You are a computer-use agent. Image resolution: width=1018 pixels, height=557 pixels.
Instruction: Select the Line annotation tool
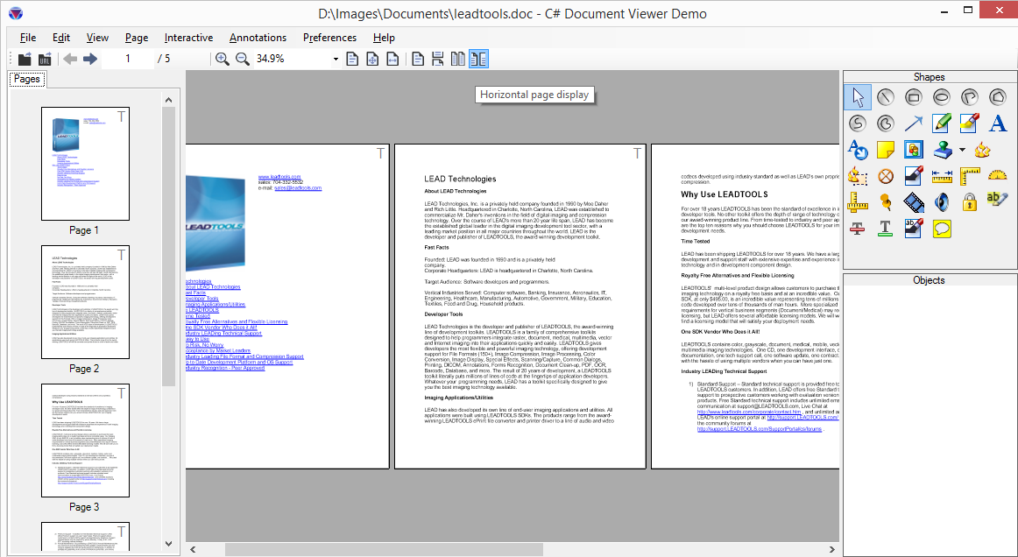886,97
